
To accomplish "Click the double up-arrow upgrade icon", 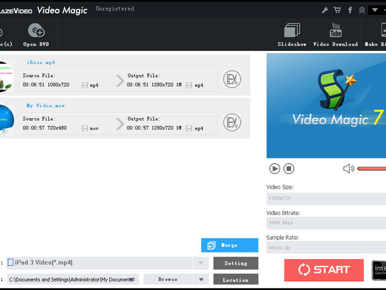I will 361,10.
